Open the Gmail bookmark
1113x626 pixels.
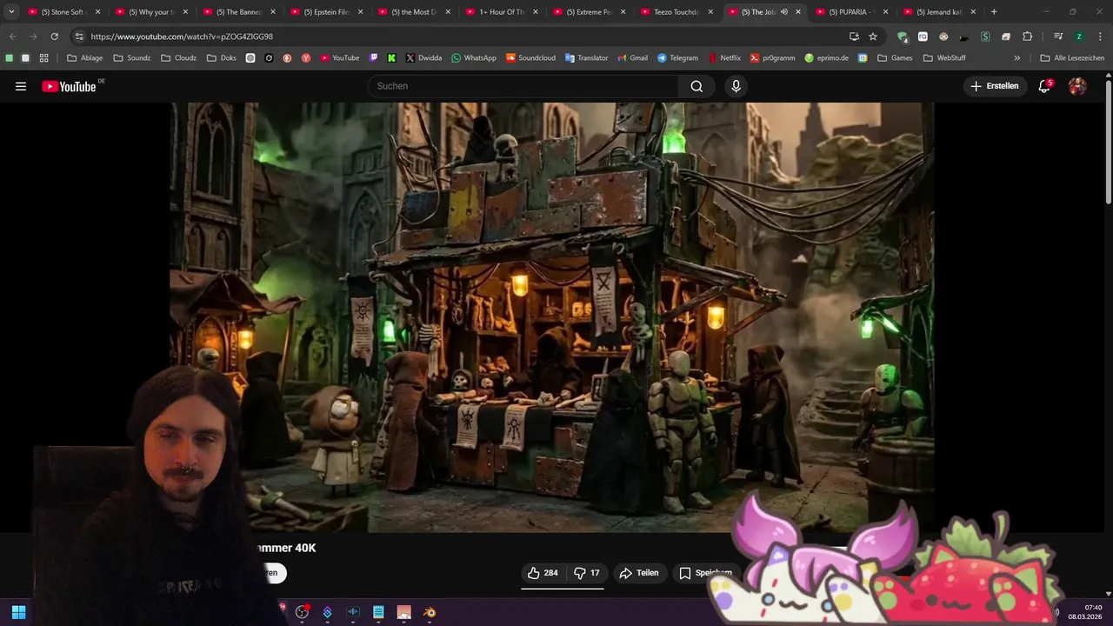tap(632, 58)
